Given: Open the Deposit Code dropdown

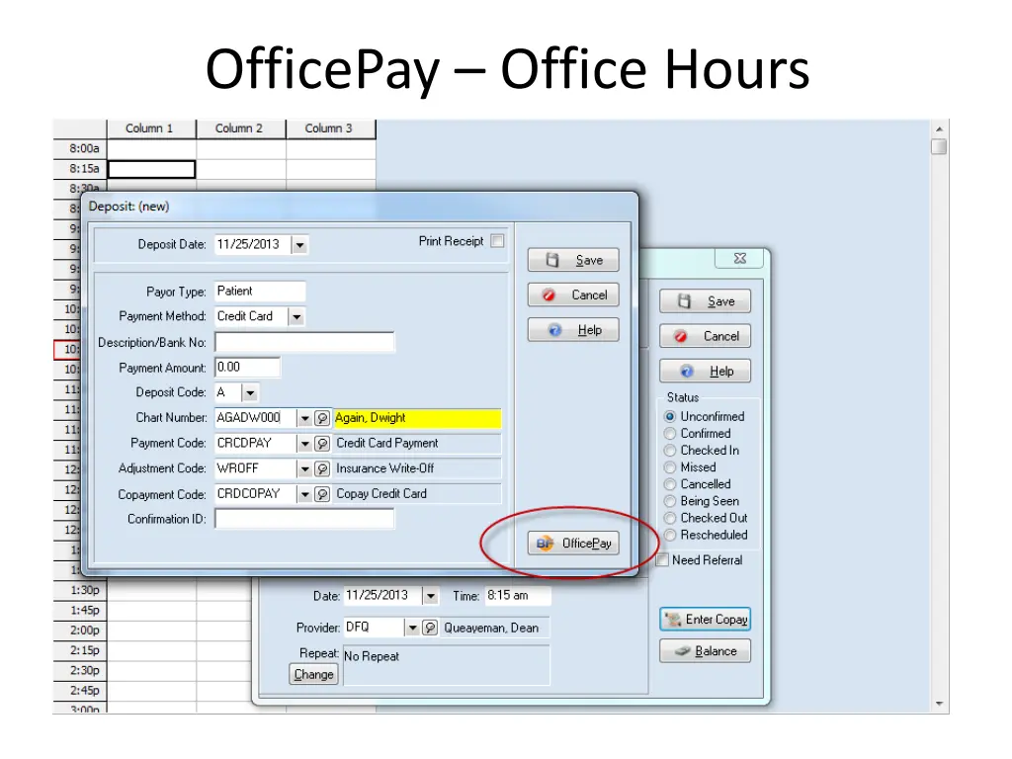Looking at the screenshot, I should 250,392.
